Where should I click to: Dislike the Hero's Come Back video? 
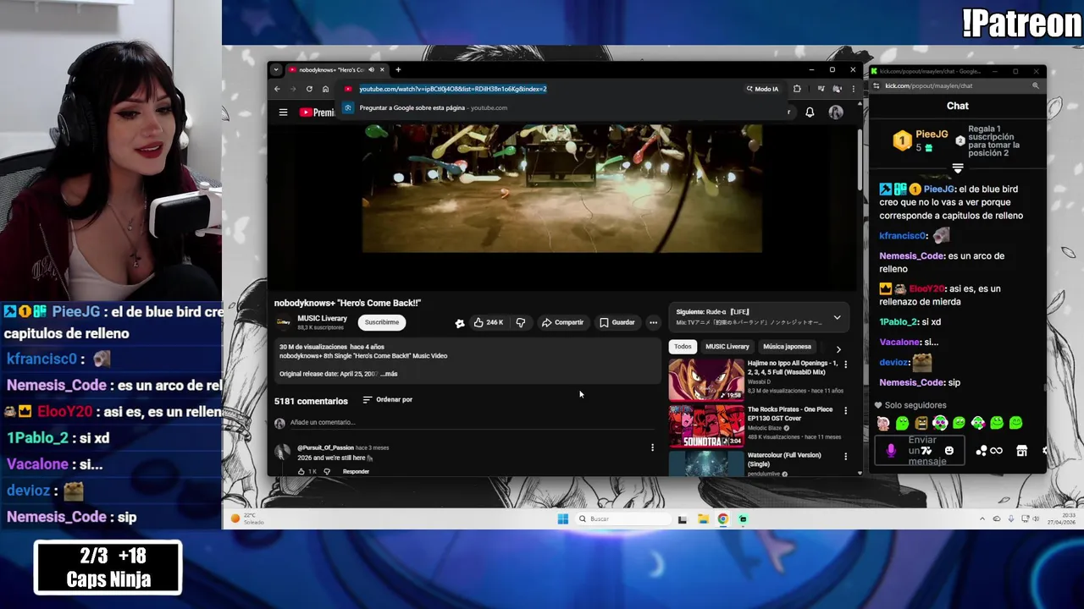click(x=520, y=322)
